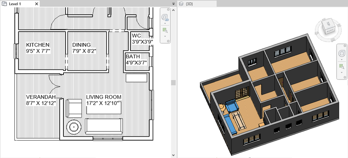This screenshot has height=158, width=348.
Task: Close the 3D view navigation bar with the top circle button
Action: tap(345, 46)
